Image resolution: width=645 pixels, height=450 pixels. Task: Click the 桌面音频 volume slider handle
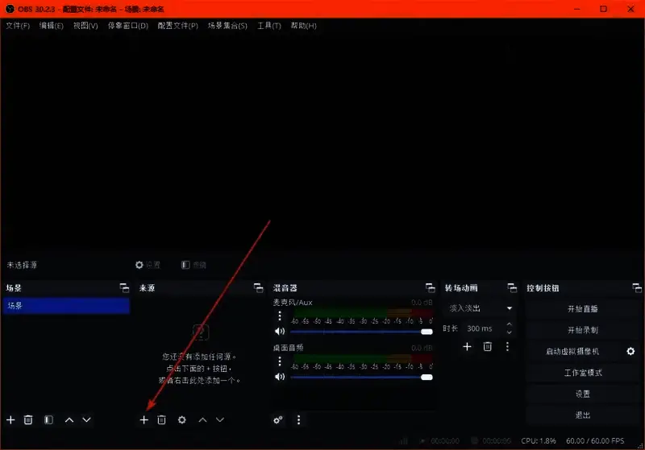[x=427, y=378]
